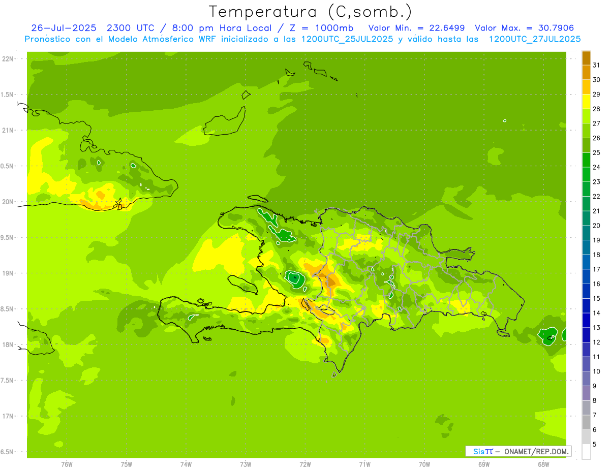
Task: Click the title "Temperatura (C,somb.)"
Action: pyautogui.click(x=310, y=12)
